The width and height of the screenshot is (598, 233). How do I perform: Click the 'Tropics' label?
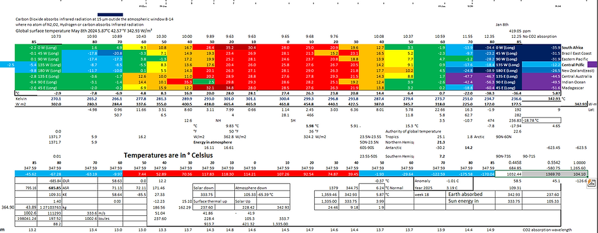pyautogui.click(x=391, y=136)
